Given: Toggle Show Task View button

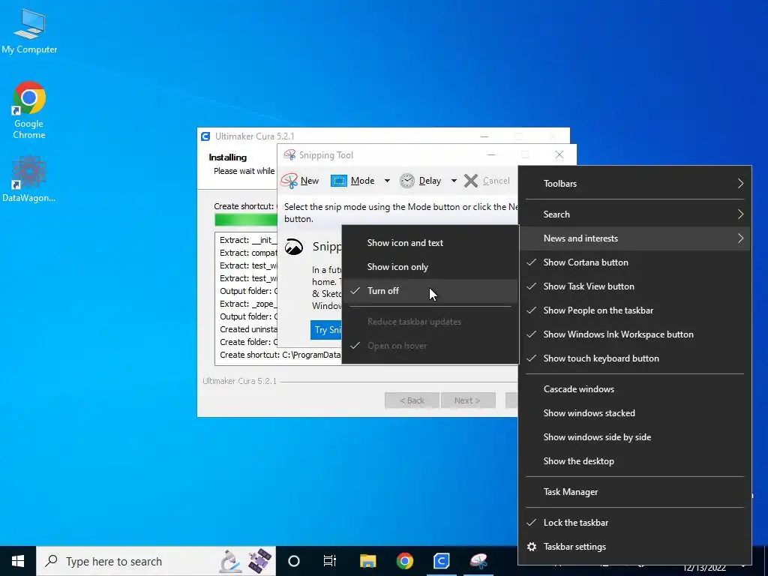Looking at the screenshot, I should (x=635, y=286).
